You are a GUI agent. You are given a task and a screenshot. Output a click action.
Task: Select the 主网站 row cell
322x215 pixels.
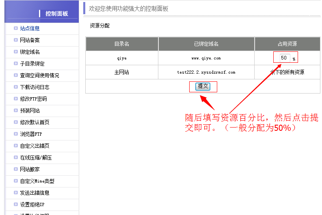pos(122,72)
